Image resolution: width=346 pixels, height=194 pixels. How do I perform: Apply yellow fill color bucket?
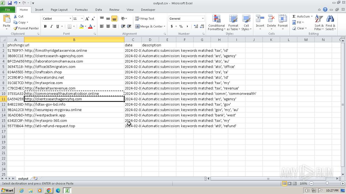point(81,26)
